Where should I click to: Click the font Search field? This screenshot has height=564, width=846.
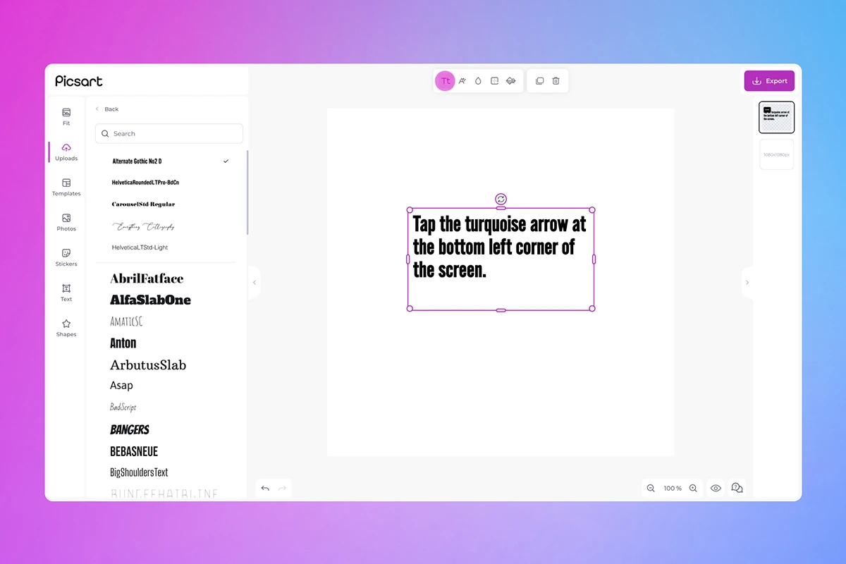pyautogui.click(x=169, y=133)
